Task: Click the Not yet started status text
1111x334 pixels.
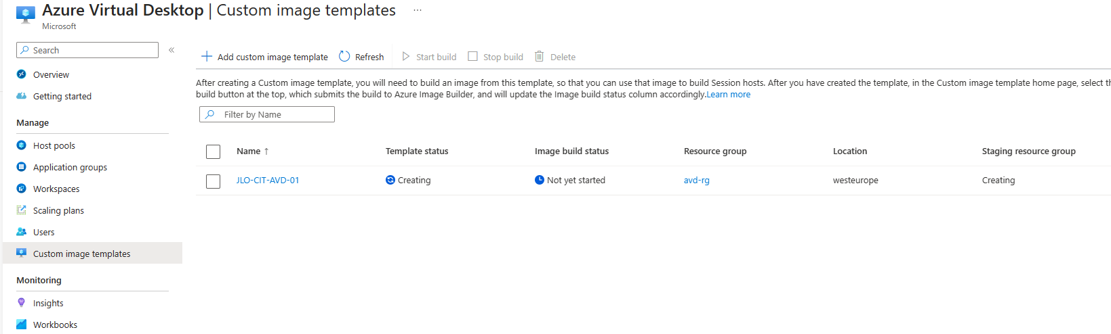Action: click(x=576, y=181)
